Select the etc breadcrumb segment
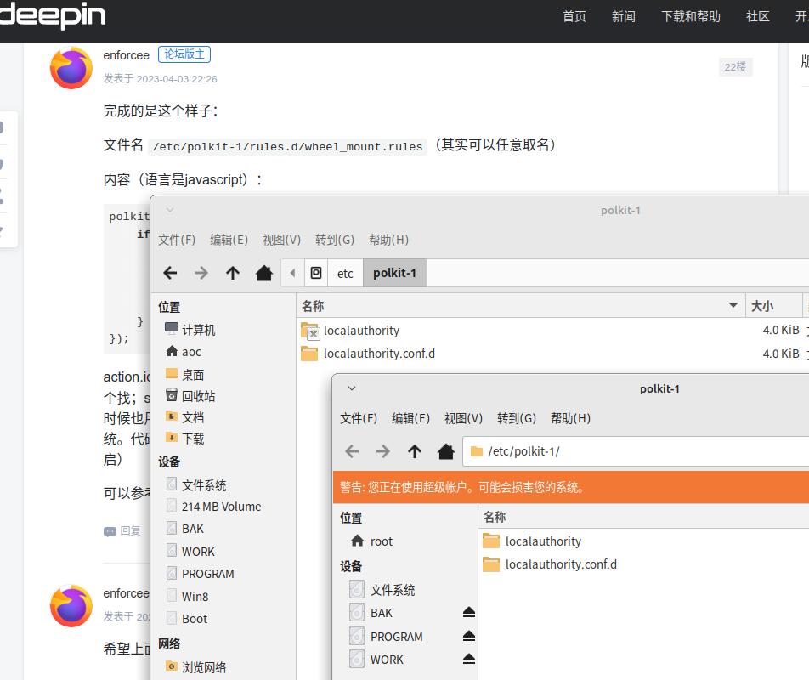The height and width of the screenshot is (680, 809). click(x=345, y=273)
